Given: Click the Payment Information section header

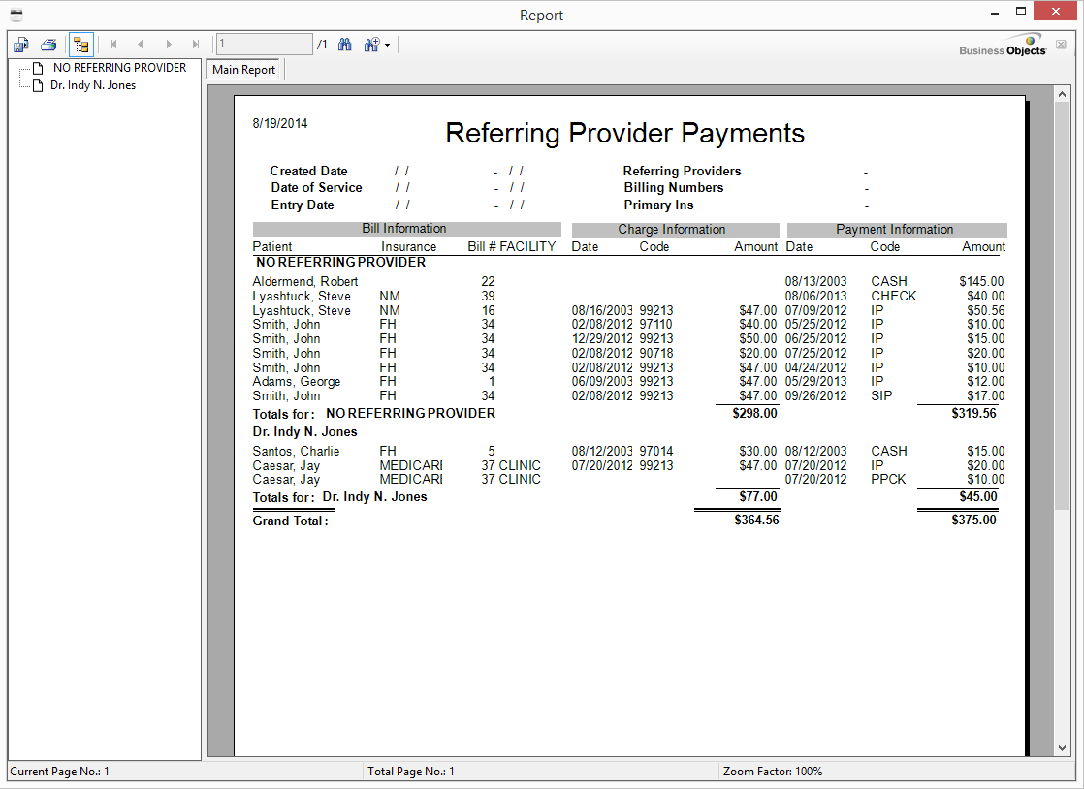Looking at the screenshot, I should point(897,230).
